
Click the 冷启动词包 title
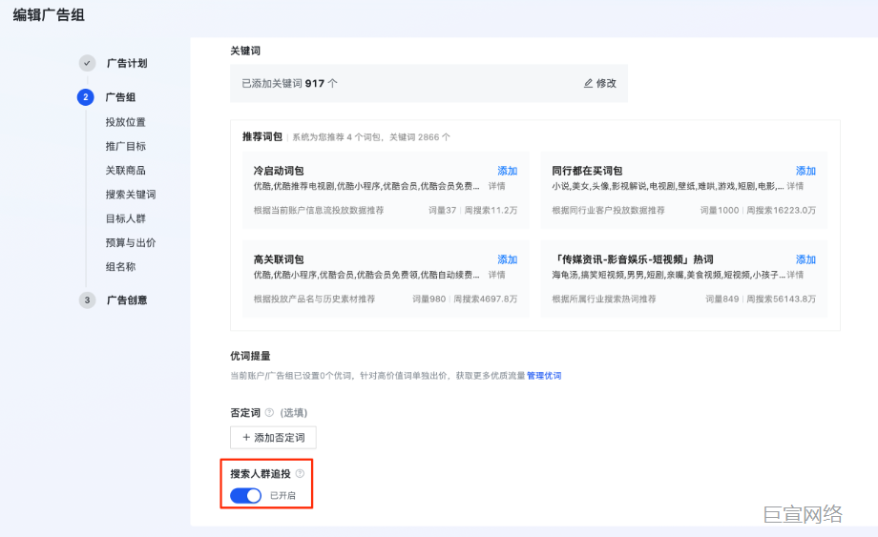279,171
